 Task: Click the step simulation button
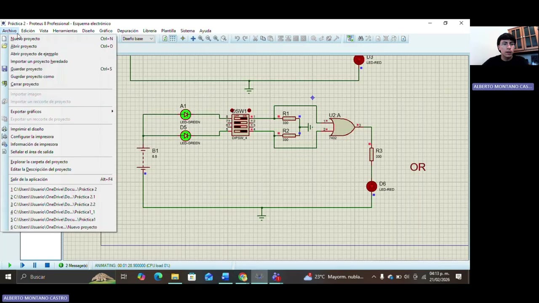point(22,266)
